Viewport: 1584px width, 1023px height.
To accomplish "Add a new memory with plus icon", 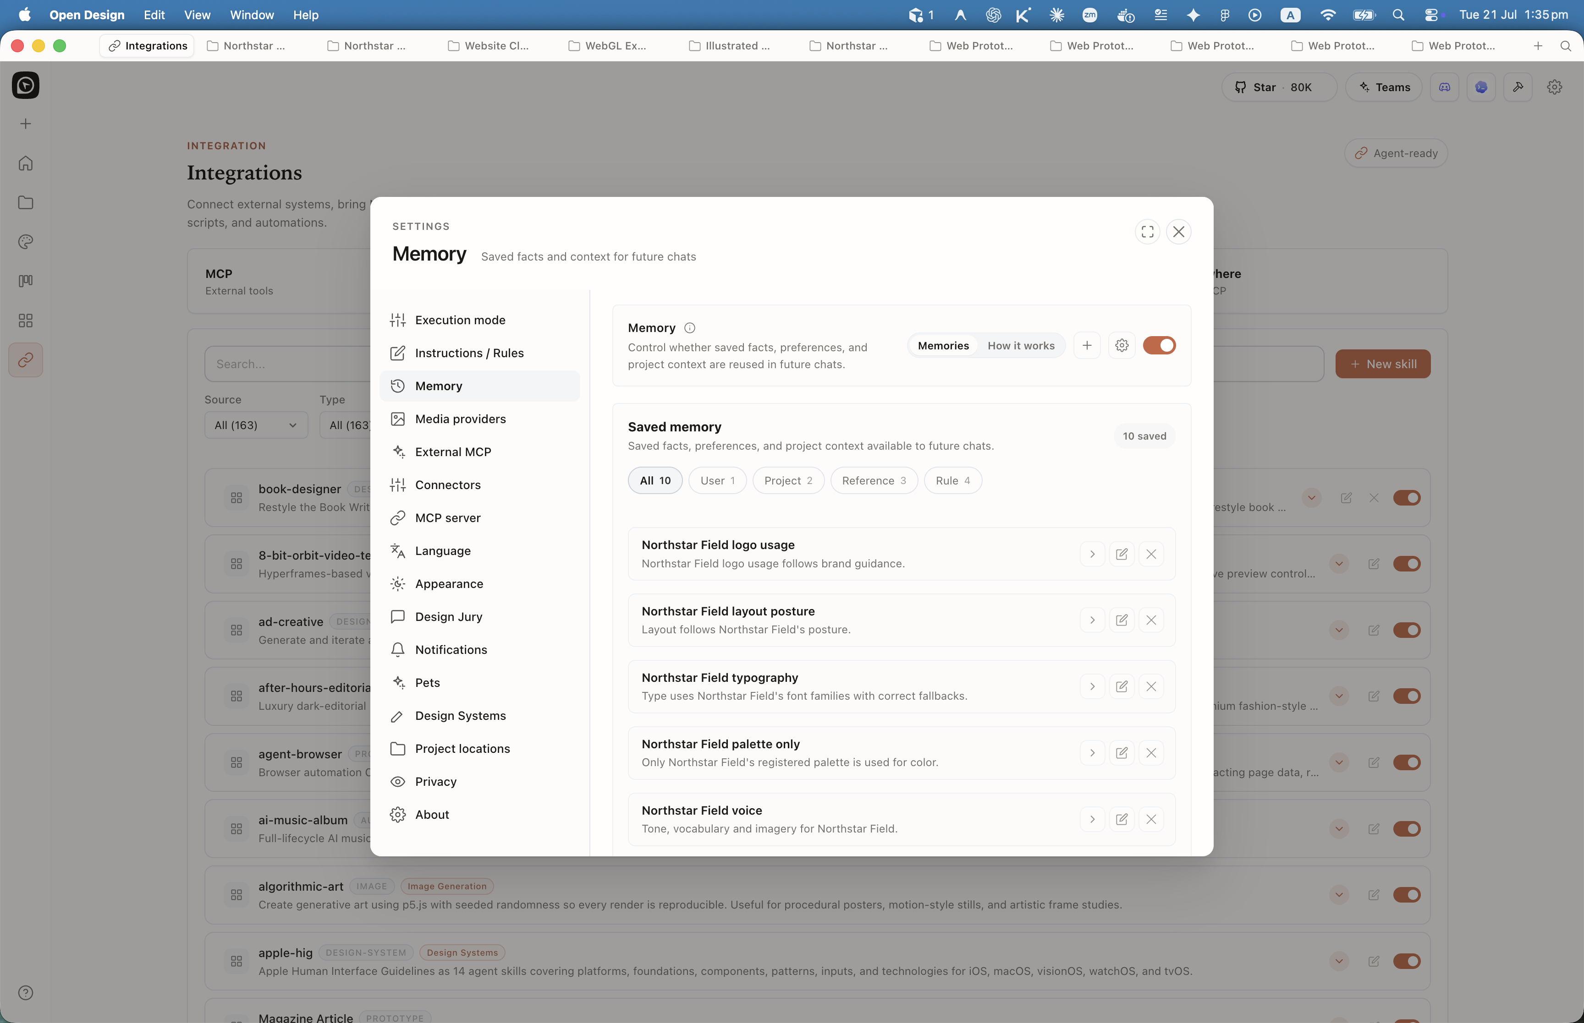I will 1087,345.
